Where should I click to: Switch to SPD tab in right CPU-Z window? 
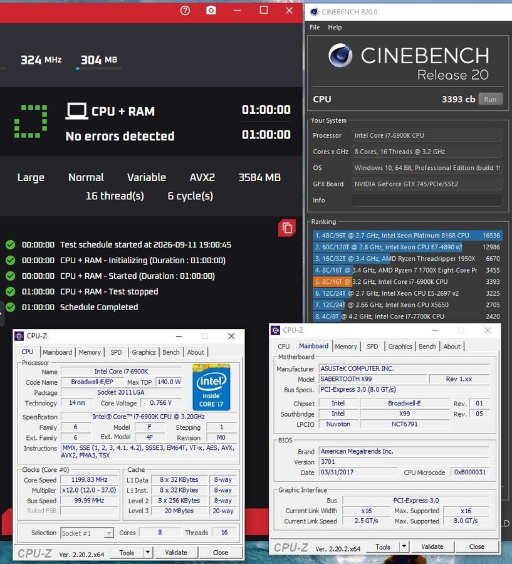point(372,347)
